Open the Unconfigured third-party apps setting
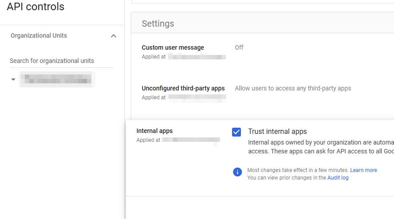Image resolution: width=394 pixels, height=219 pixels. pyautogui.click(x=183, y=88)
